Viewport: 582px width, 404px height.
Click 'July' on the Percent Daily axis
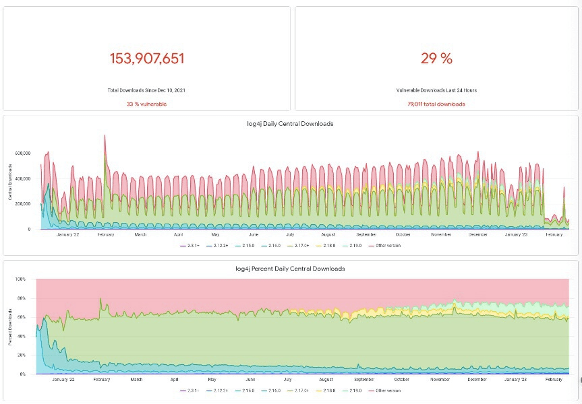[288, 380]
